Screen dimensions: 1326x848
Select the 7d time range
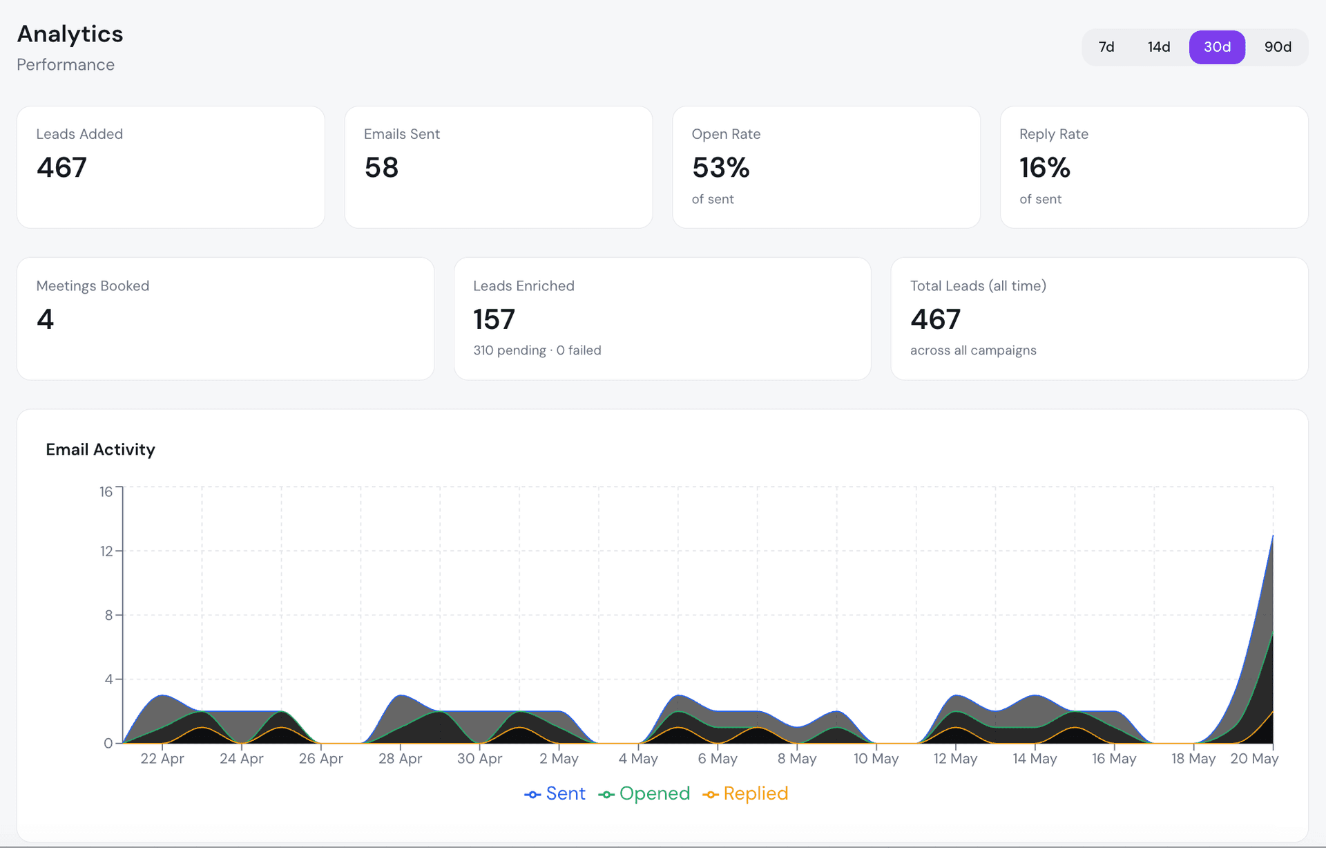pyautogui.click(x=1106, y=47)
